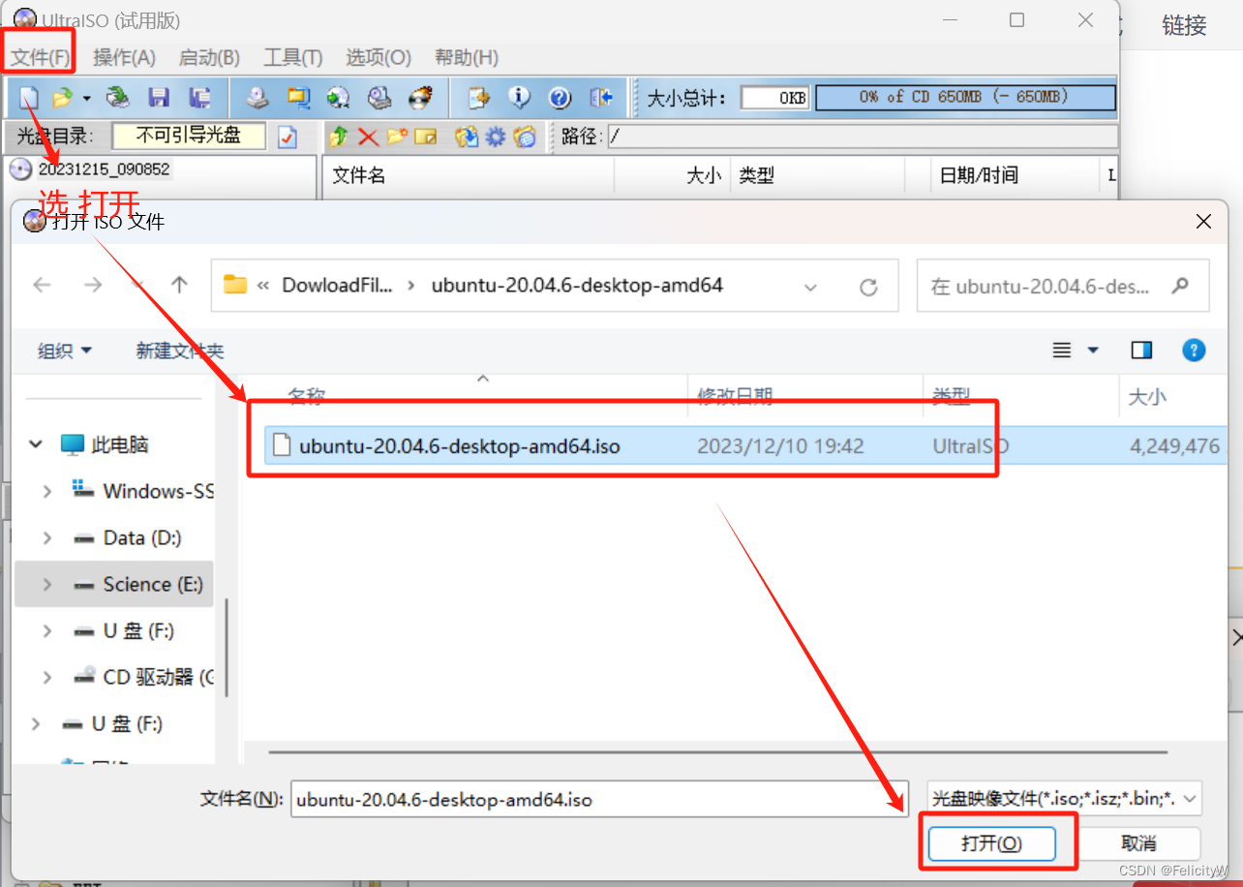Click the 取消 button
This screenshot has width=1243, height=887.
1139,843
